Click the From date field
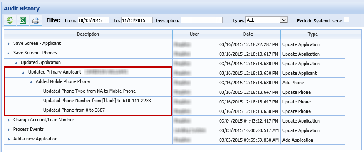The height and width of the screenshot is (152, 364). [93, 20]
